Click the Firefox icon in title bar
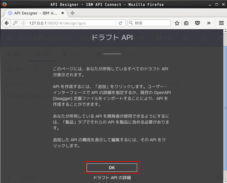The width and height of the screenshot is (227, 183). [x=4, y=4]
